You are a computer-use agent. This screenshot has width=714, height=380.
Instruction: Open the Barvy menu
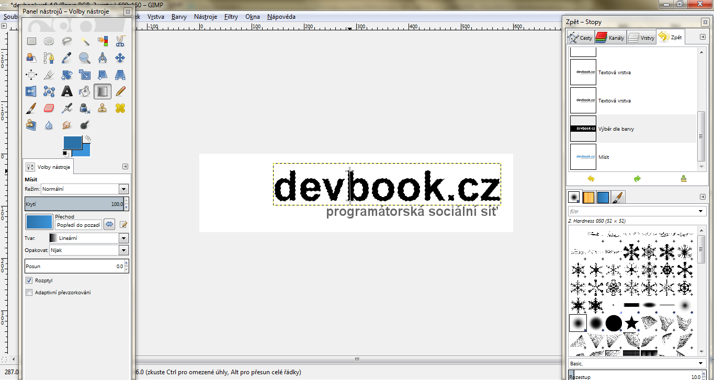coord(179,17)
